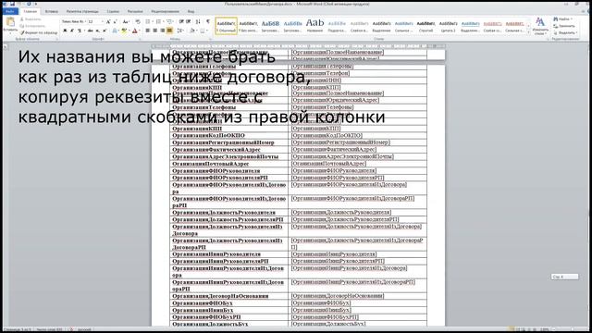Switch to the Ссылки (References) tab

point(113,11)
